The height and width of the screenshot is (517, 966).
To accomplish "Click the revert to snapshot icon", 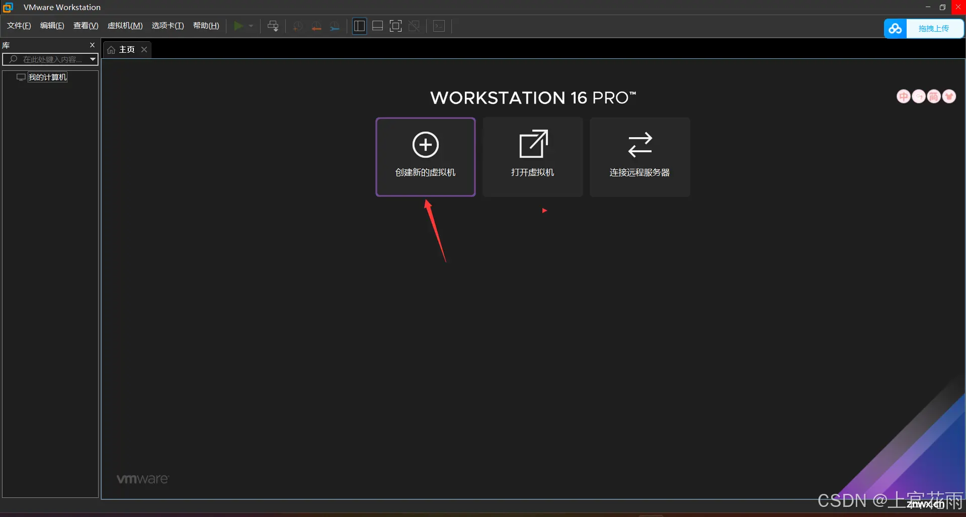I will [316, 26].
